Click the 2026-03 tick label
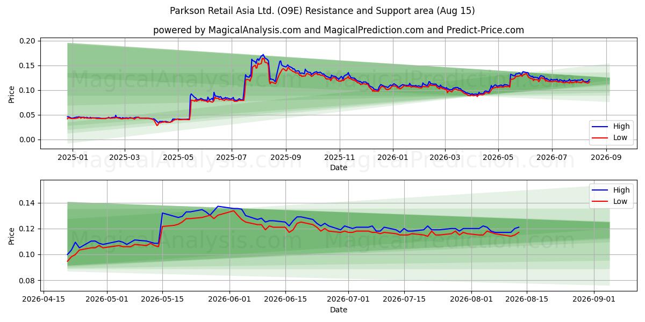 445,157
